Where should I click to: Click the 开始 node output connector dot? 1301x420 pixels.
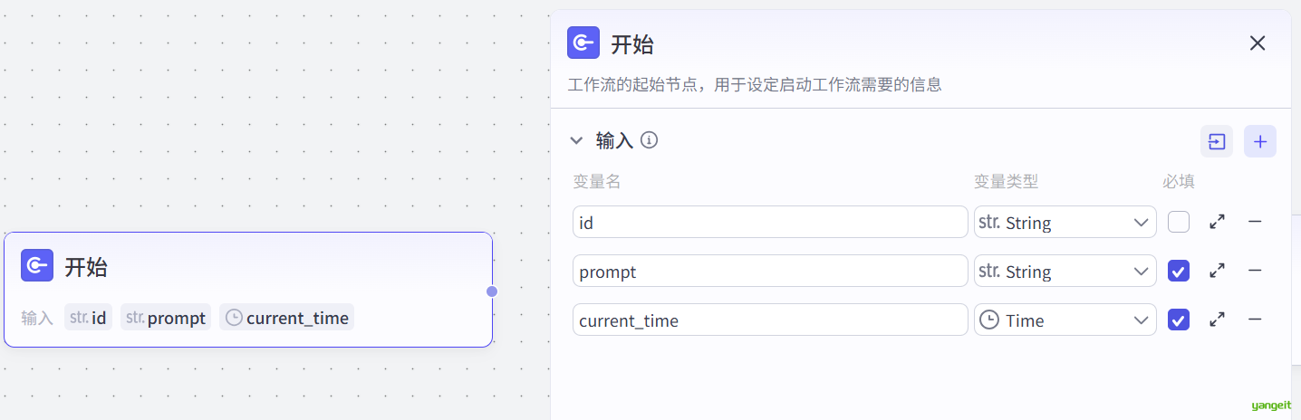[492, 291]
